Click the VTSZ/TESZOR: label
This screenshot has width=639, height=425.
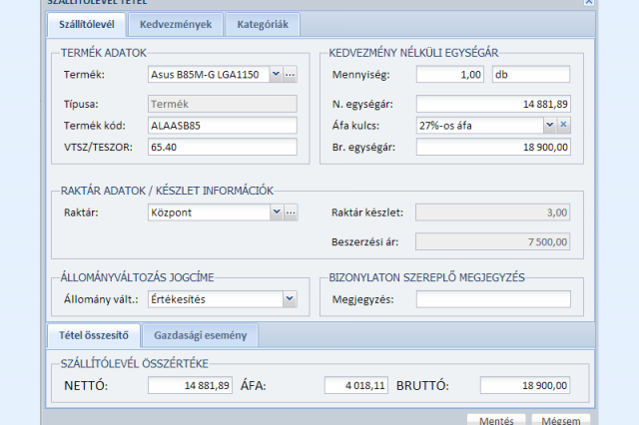98,148
